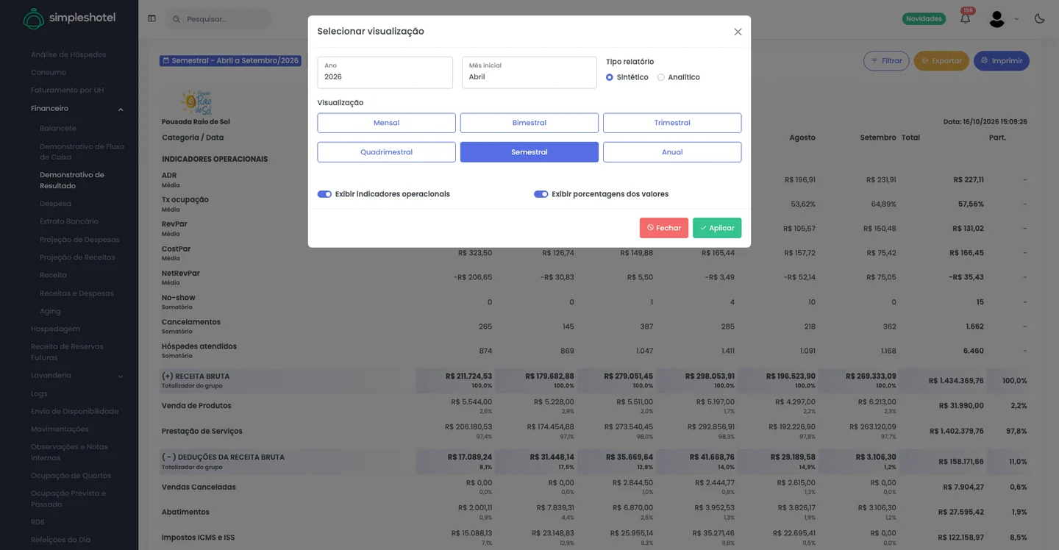Viewport: 1059px width, 550px height.
Task: Open Balancete in the sidebar
Action: pyautogui.click(x=58, y=128)
